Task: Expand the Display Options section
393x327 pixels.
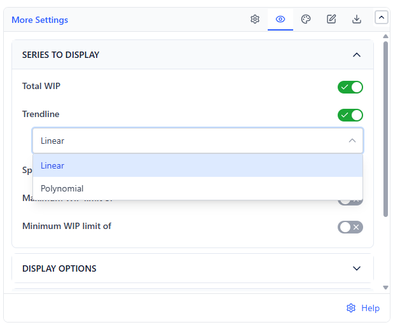Action: pos(193,268)
